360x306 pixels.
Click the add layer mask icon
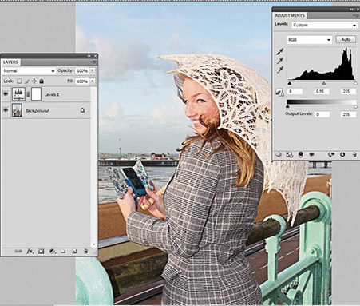(x=41, y=251)
